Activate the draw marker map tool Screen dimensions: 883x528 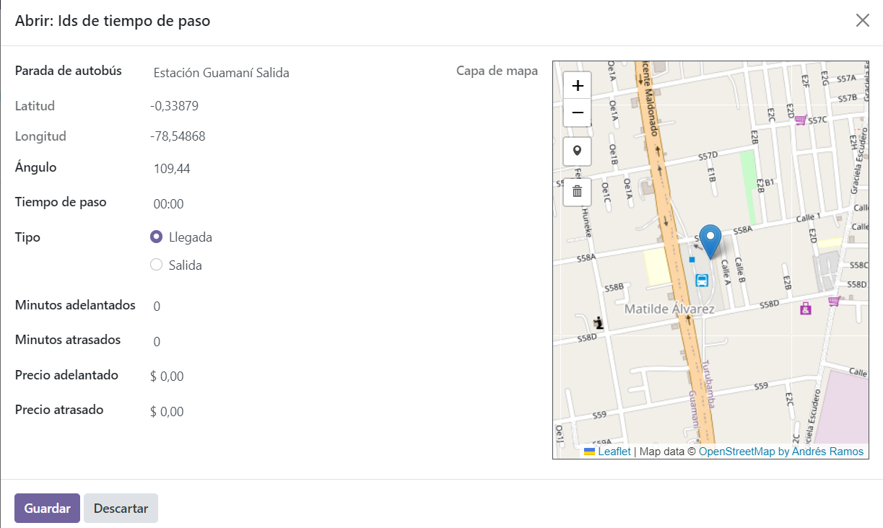coord(577,151)
